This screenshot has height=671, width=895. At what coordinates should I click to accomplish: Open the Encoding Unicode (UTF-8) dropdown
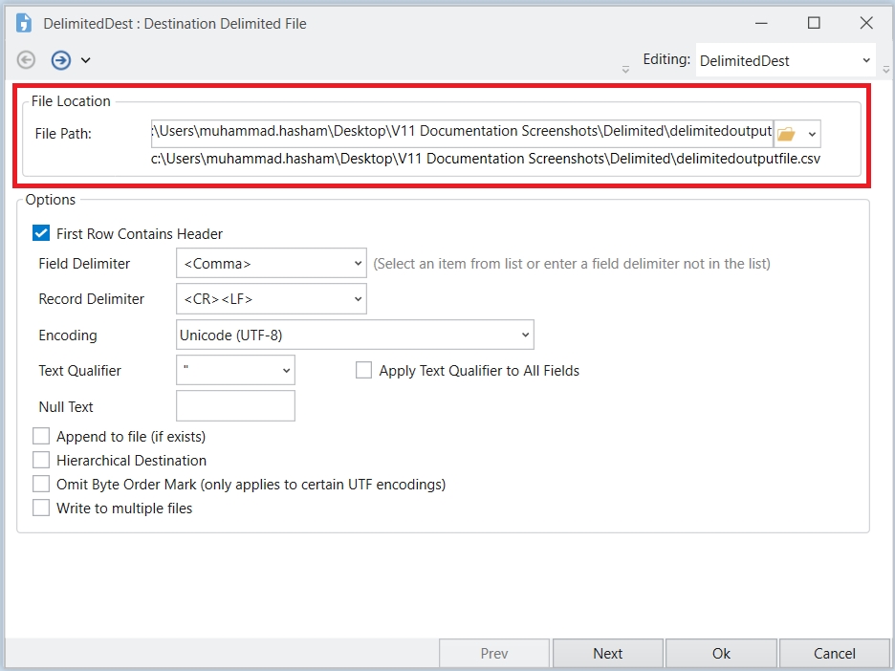355,335
